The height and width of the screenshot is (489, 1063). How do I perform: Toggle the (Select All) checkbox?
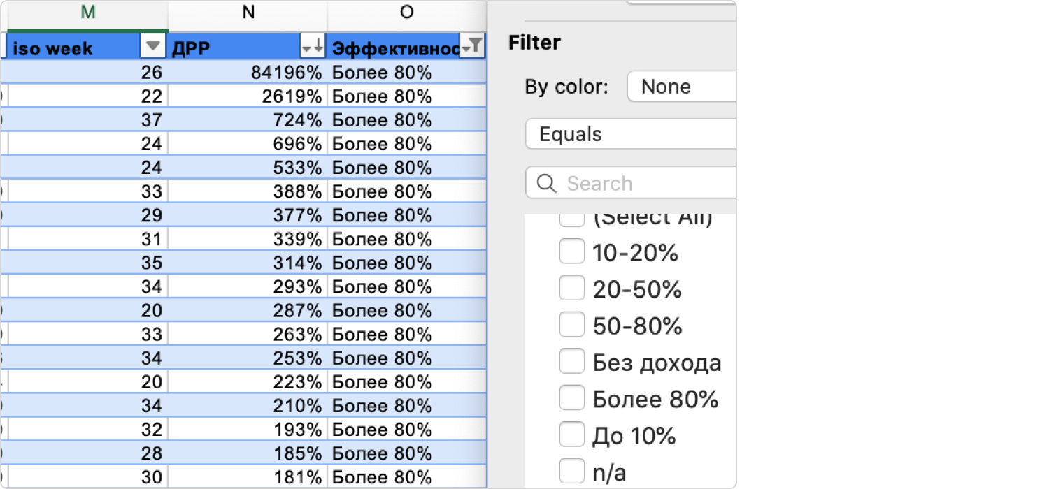click(571, 219)
